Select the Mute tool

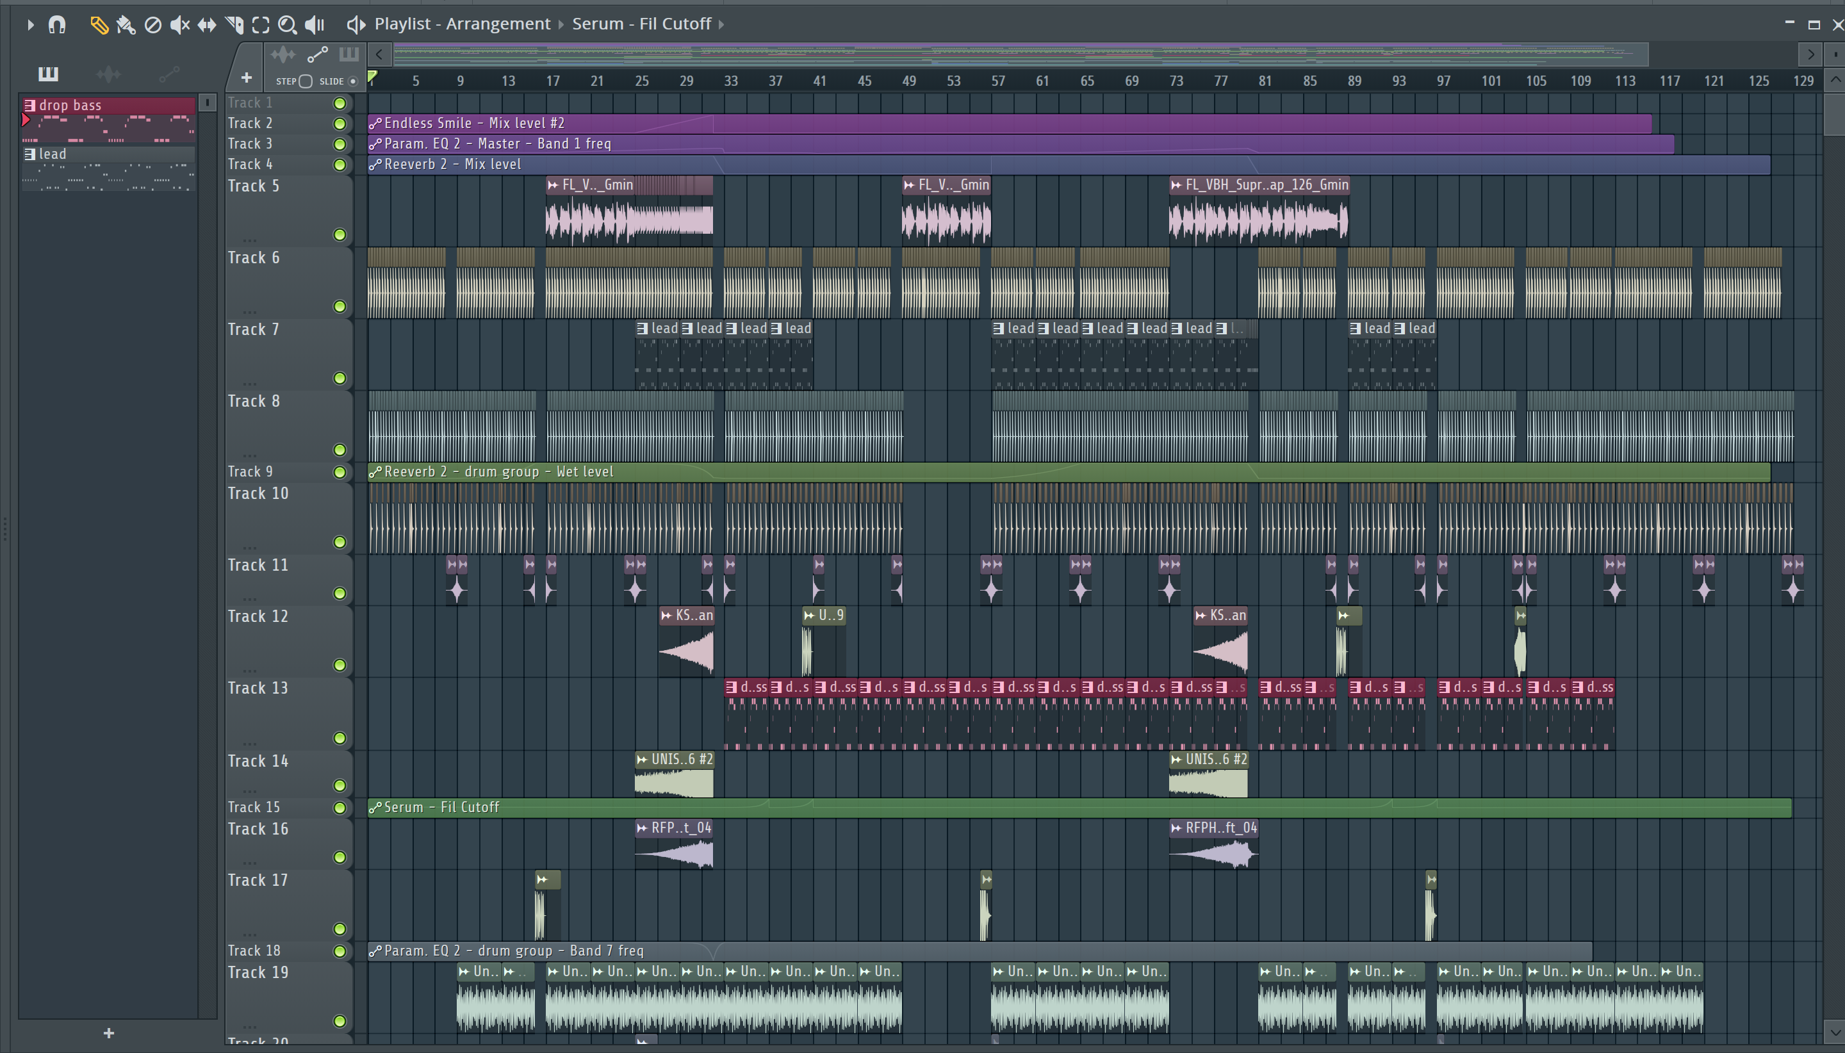pyautogui.click(x=179, y=26)
